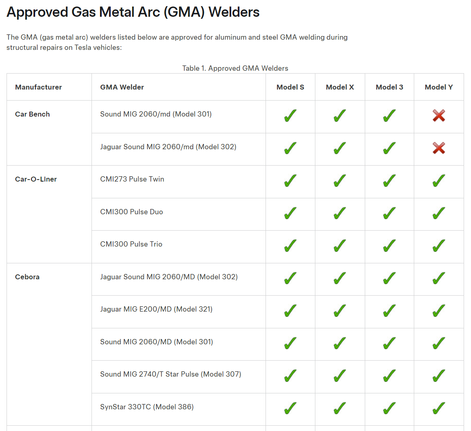Screen dimensions: 471x431
Task: Click Model X checkmark for Jaguar Sound MIG 2060/md (Model 302)
Action: 340,148
